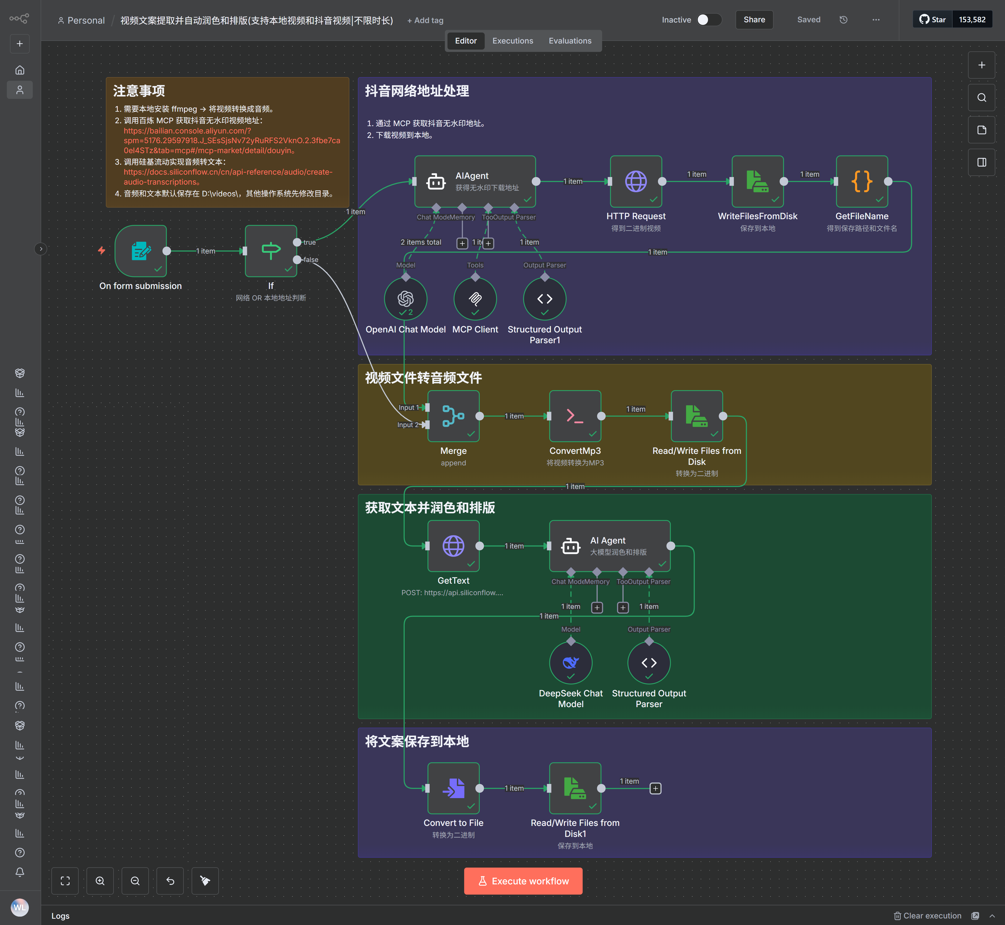Click the Share button
Viewport: 1005px width, 925px height.
click(x=754, y=20)
